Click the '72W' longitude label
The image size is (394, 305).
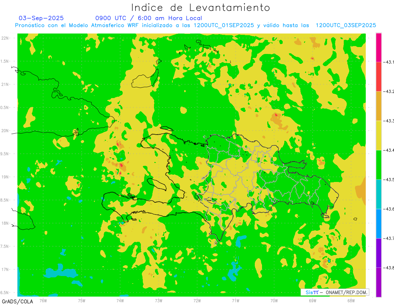[197, 300]
